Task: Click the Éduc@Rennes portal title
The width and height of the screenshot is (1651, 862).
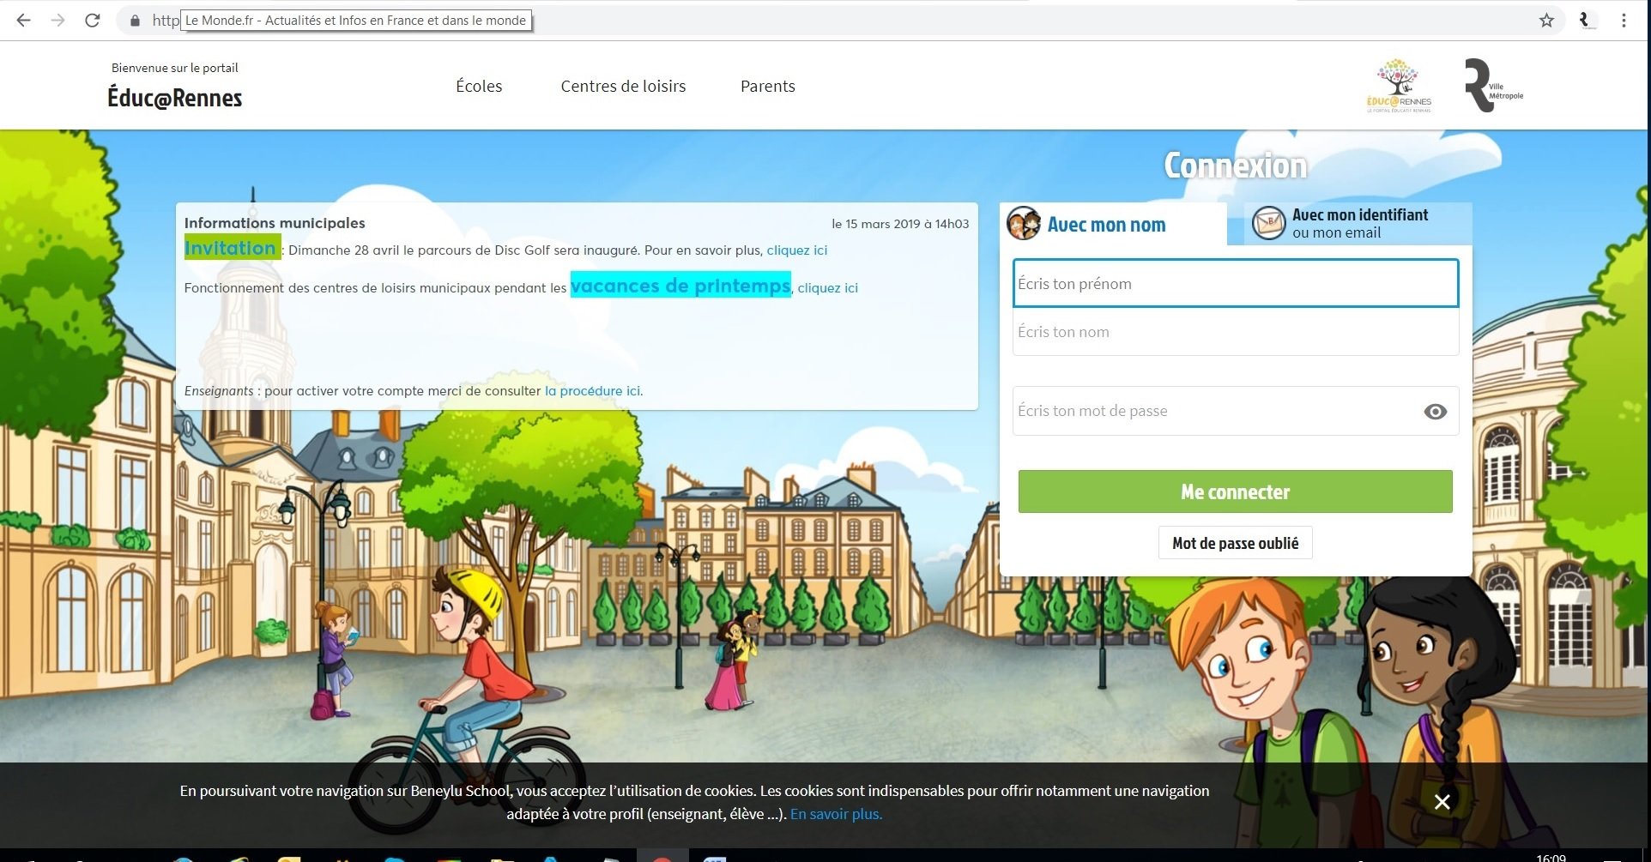Action: [175, 98]
